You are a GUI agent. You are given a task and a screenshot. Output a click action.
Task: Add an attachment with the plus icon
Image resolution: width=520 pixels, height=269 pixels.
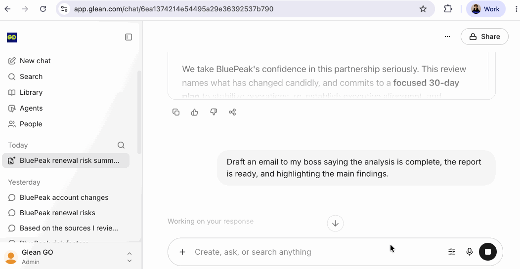pos(182,252)
